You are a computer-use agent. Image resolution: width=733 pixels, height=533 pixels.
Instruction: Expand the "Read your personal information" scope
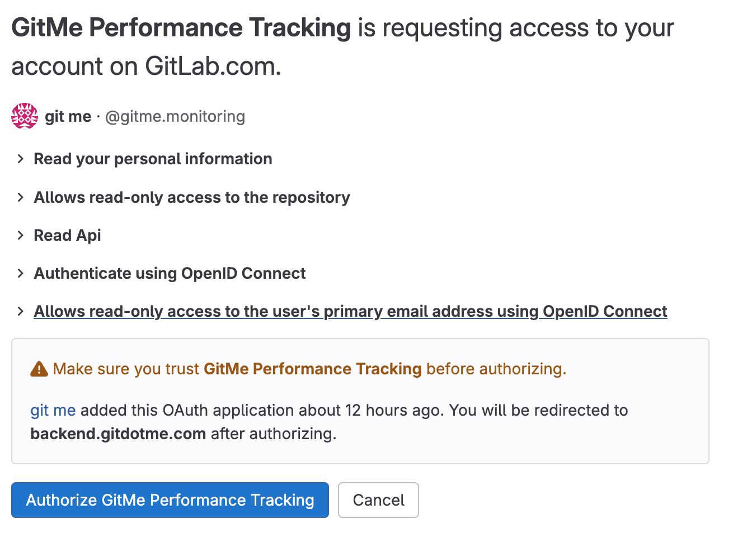click(153, 159)
